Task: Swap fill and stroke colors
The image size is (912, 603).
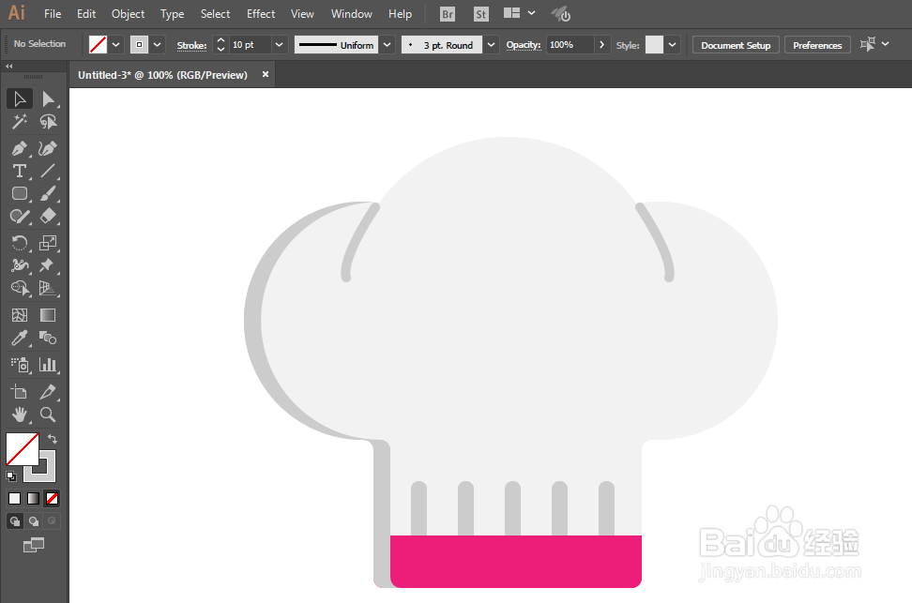Action: [53, 439]
